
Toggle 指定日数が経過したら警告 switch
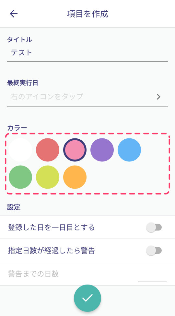[154, 251]
